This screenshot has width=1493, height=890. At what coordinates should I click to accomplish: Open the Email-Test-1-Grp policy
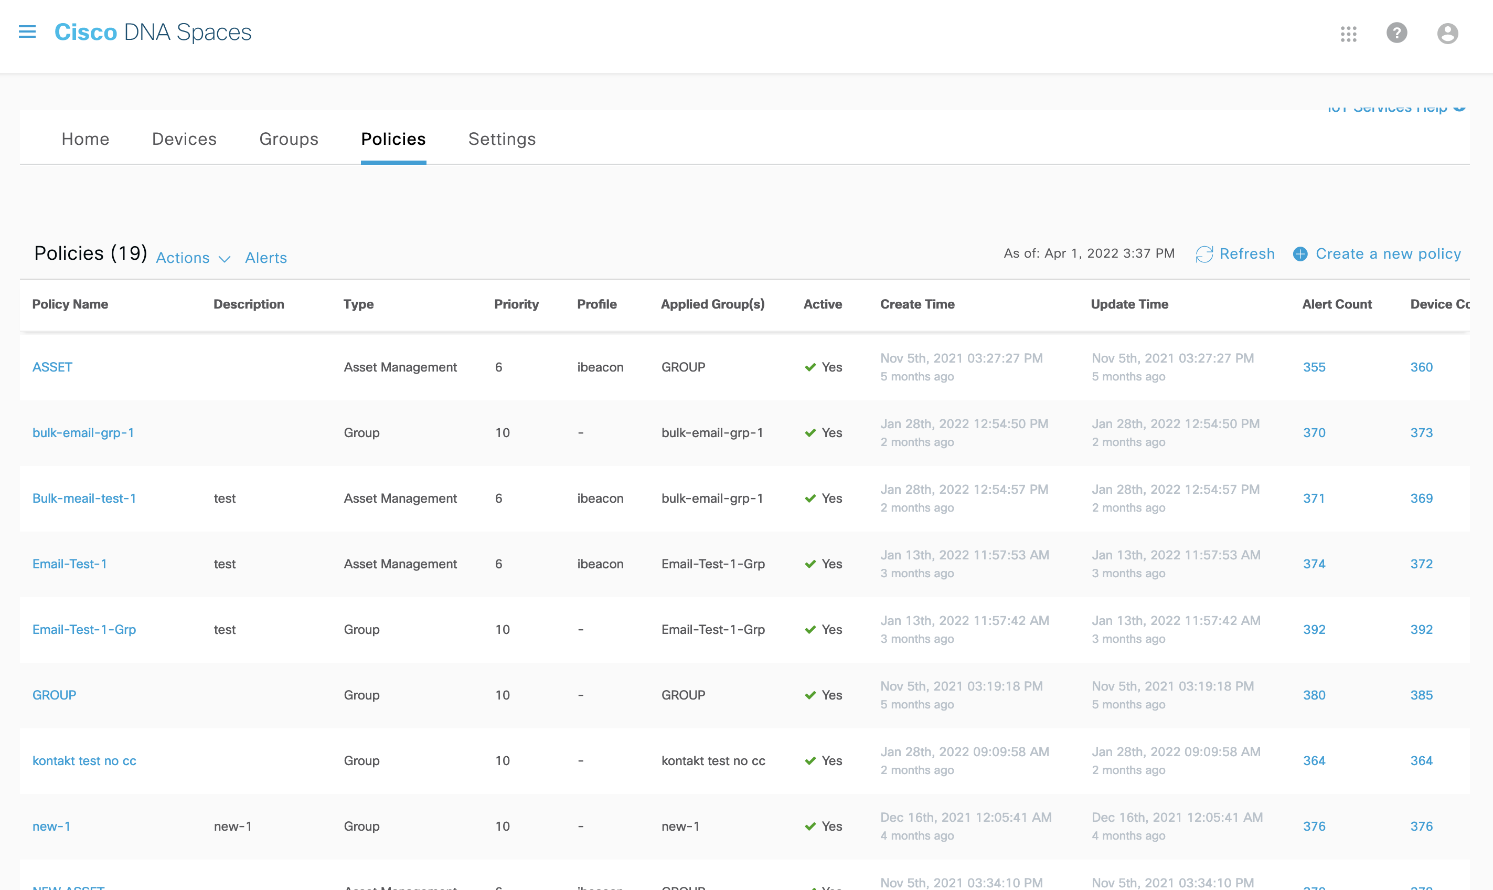click(x=84, y=629)
